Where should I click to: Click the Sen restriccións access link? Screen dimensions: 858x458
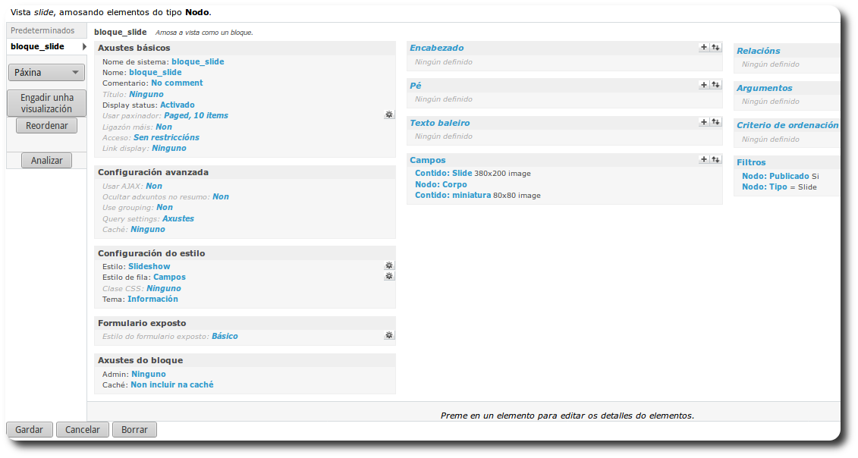point(166,137)
